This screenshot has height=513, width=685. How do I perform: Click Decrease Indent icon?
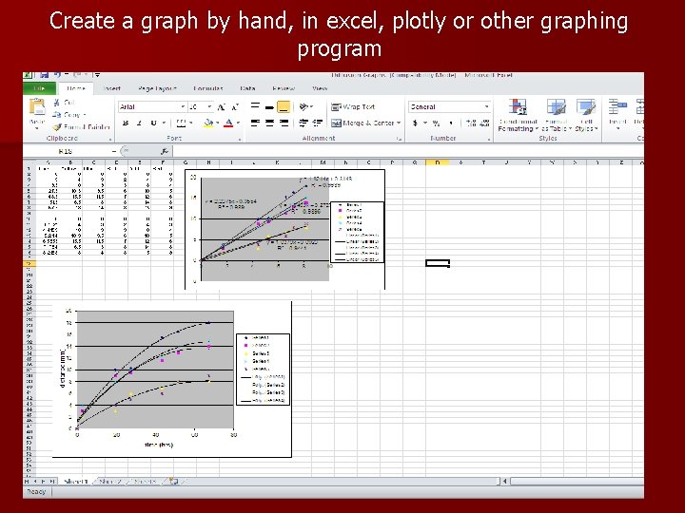[x=303, y=123]
